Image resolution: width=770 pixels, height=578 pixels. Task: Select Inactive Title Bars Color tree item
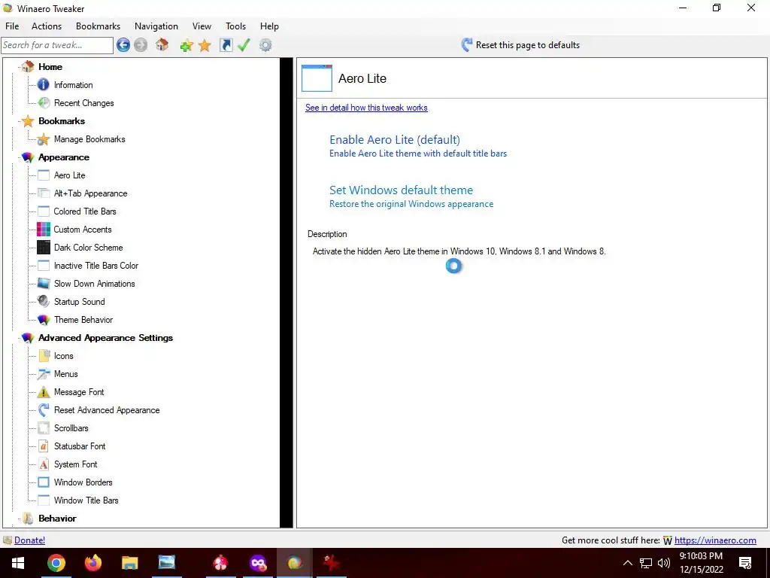tap(96, 266)
